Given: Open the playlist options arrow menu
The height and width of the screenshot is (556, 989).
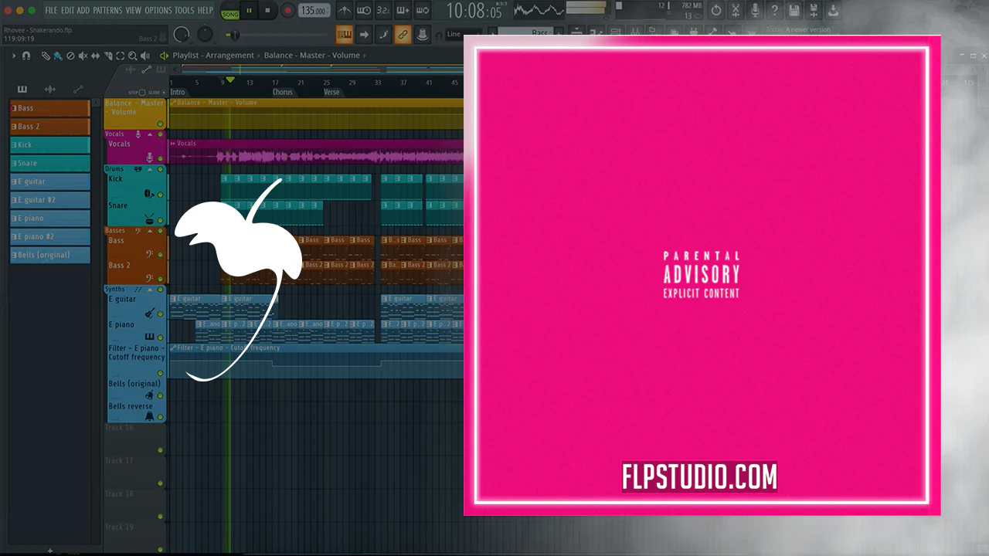Looking at the screenshot, I should (x=14, y=56).
